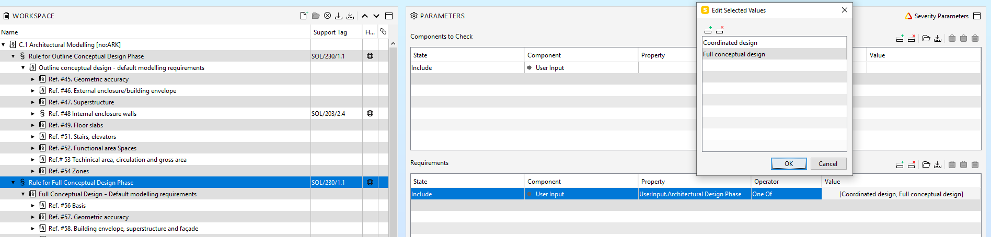Screen dimensions: 991x237
Task: Expand Ref. #45. Geometric accuracy
Action: point(33,79)
